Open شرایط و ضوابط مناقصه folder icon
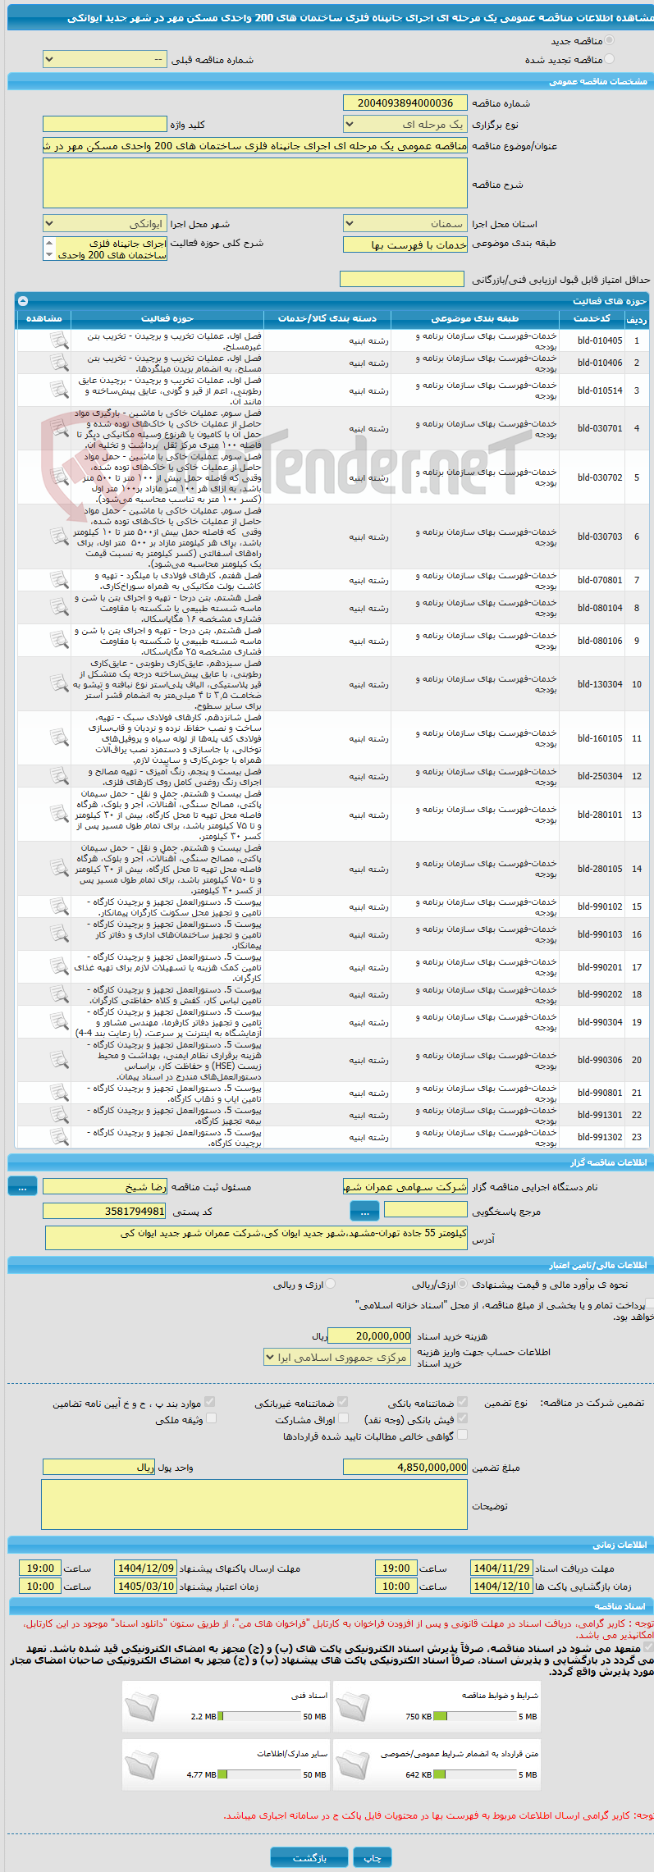 pos(352,1705)
